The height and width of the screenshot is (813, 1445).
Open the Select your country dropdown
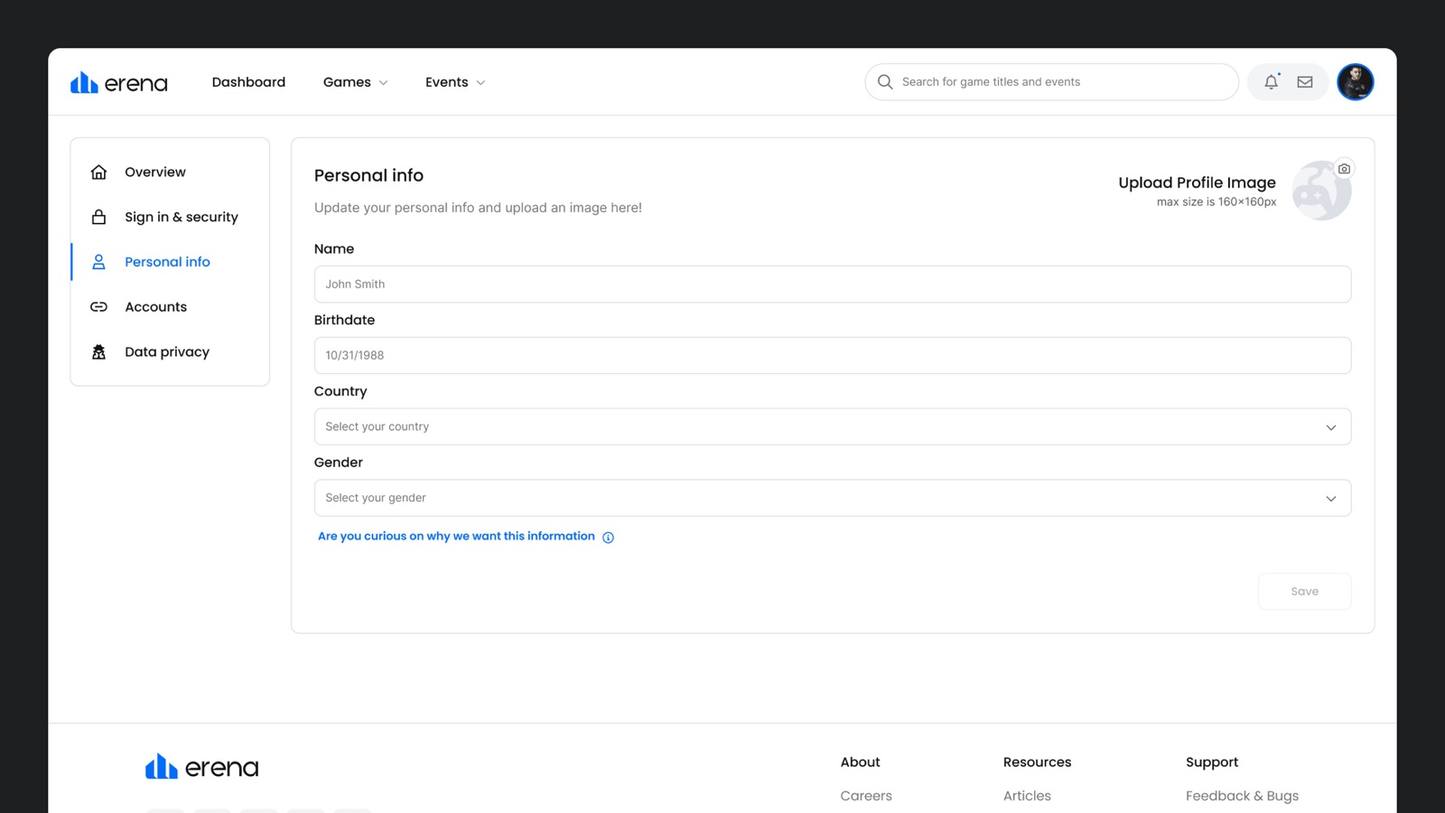833,426
